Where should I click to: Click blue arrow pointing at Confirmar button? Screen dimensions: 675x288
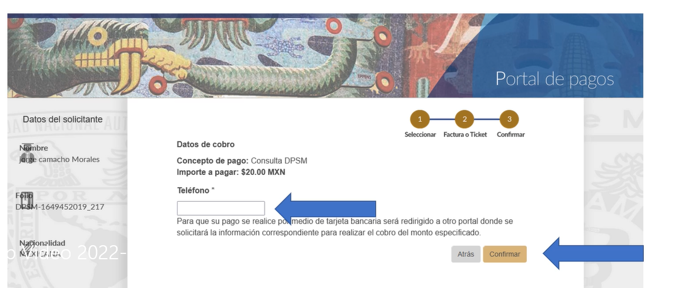click(x=593, y=253)
